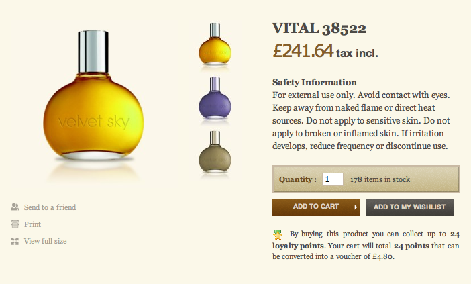
Task: Click the Safety Information heading
Action: (315, 82)
